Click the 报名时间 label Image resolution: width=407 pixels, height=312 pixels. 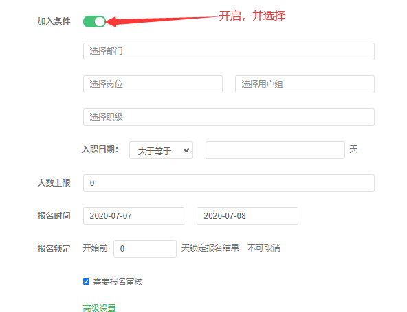[54, 216]
